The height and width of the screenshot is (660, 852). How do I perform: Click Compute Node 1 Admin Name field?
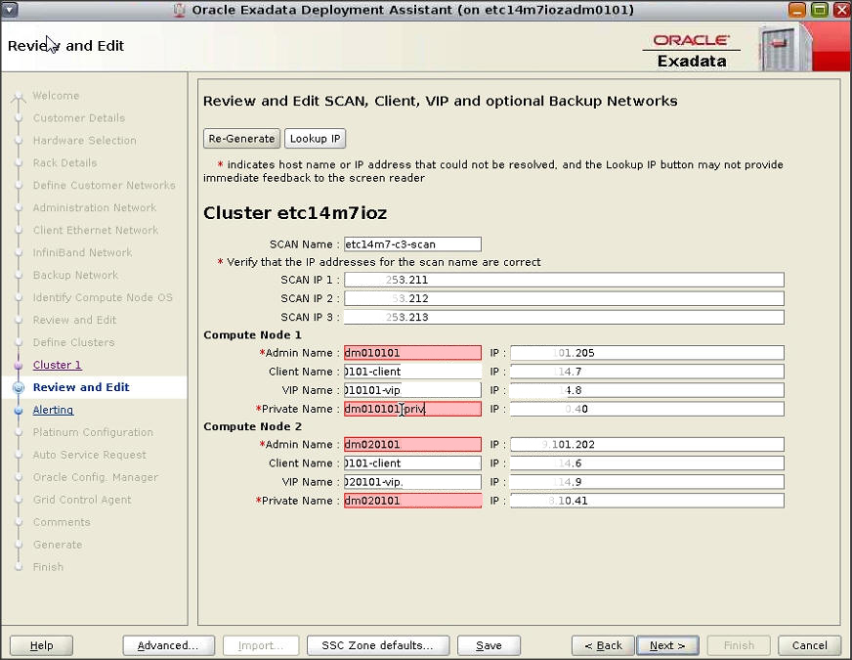(x=412, y=353)
